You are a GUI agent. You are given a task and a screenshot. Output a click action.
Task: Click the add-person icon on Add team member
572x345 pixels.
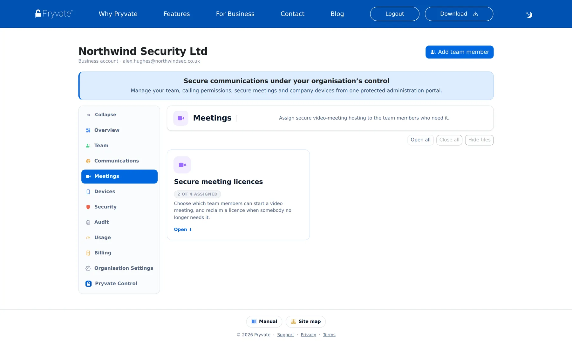tap(433, 52)
